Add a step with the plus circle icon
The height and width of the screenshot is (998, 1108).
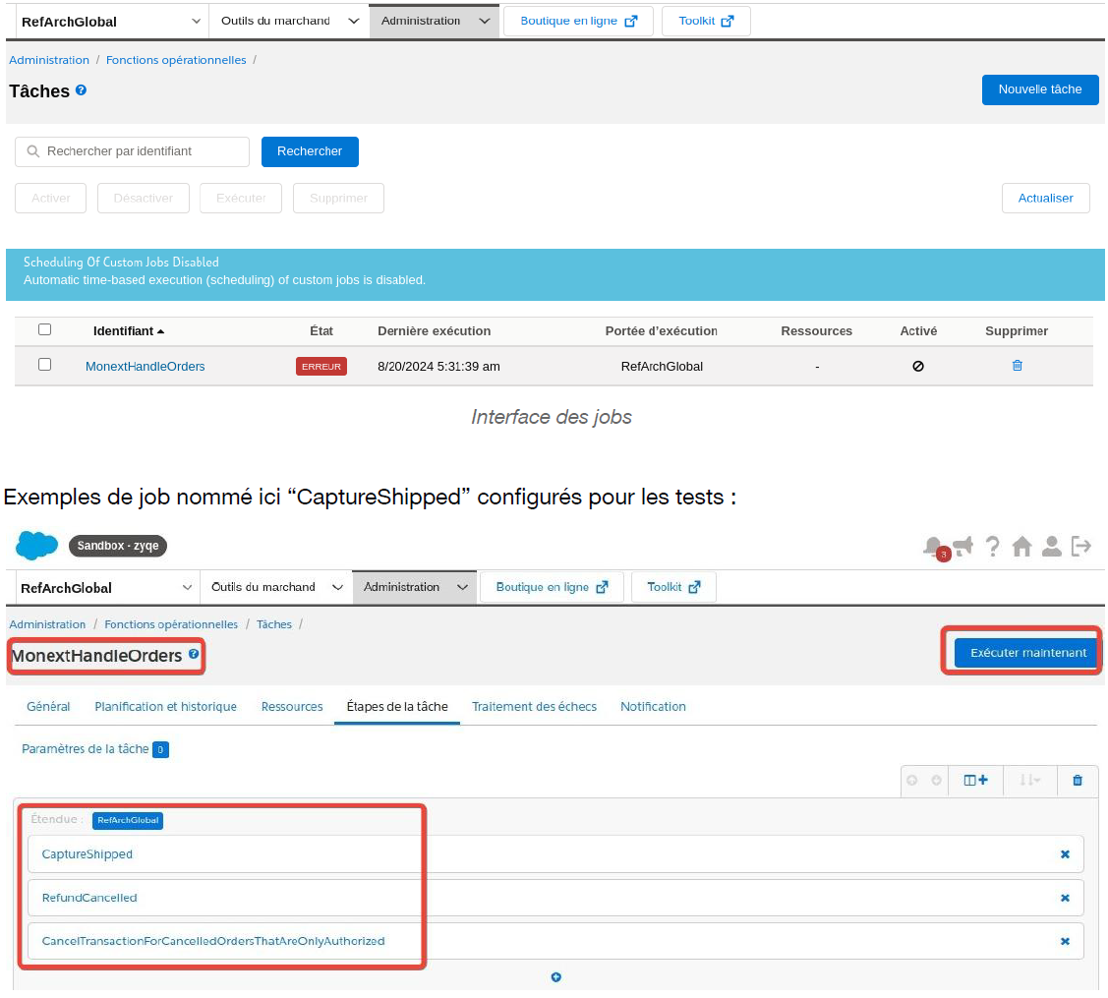point(556,976)
